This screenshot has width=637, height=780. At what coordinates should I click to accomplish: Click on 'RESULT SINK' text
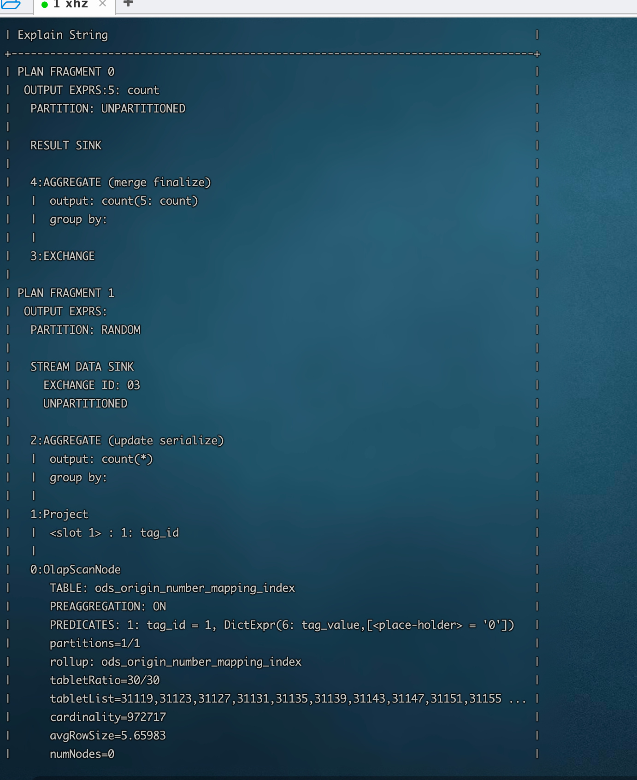point(66,146)
